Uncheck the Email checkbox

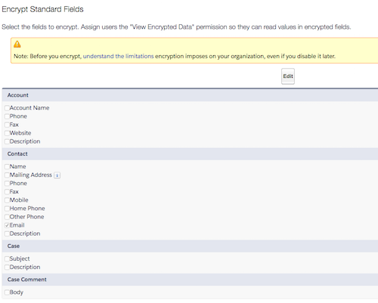(x=7, y=225)
